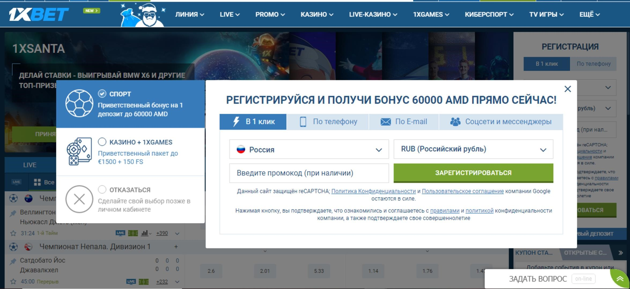Click the promo code input field

coord(309,173)
